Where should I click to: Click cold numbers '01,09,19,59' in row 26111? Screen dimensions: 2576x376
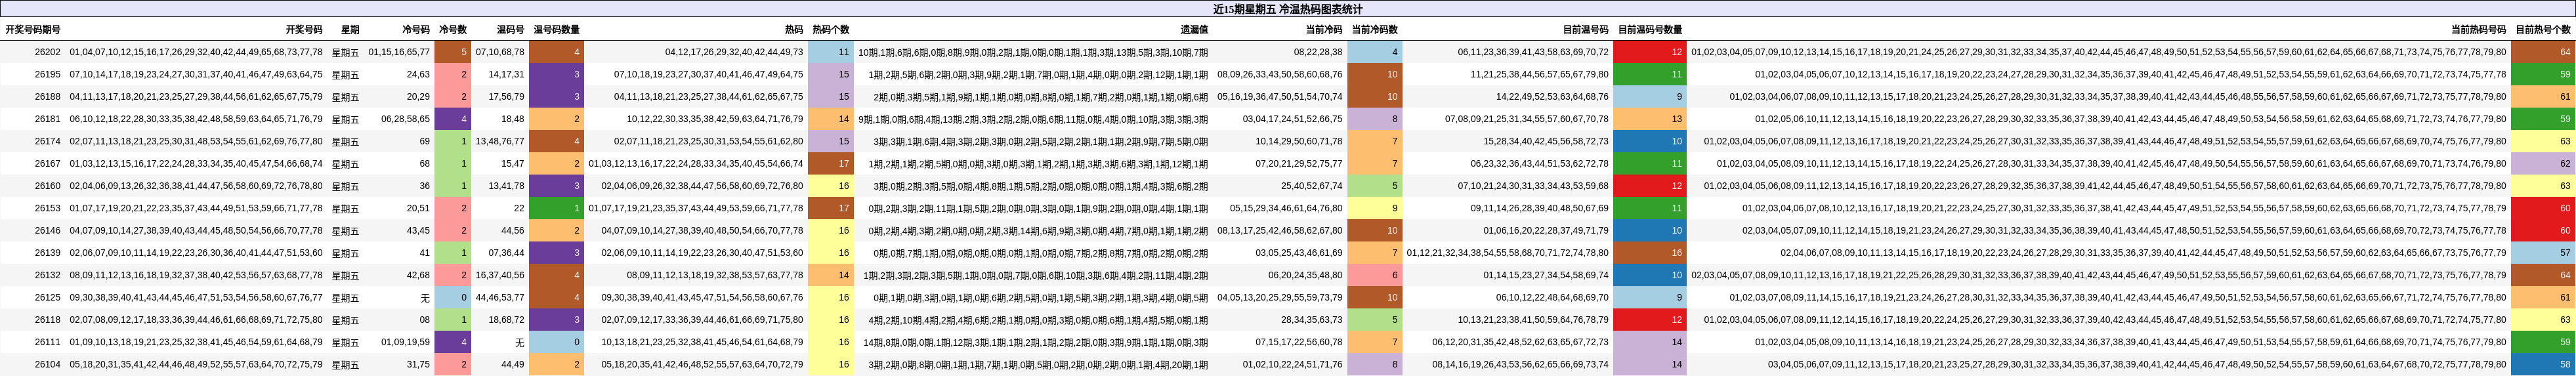tap(405, 342)
